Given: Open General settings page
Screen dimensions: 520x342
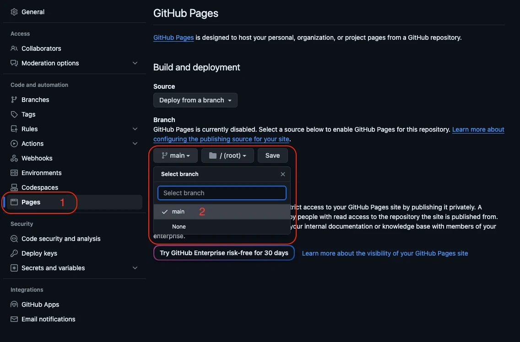Looking at the screenshot, I should pyautogui.click(x=33, y=12).
